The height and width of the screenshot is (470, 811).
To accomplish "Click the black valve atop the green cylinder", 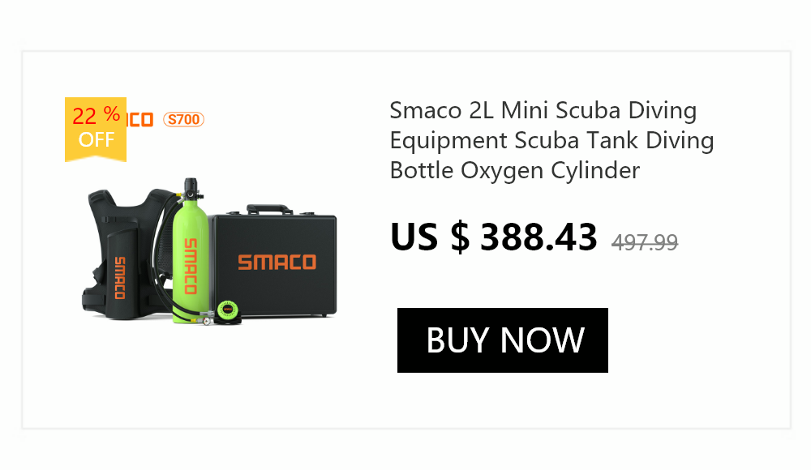I will point(191,188).
